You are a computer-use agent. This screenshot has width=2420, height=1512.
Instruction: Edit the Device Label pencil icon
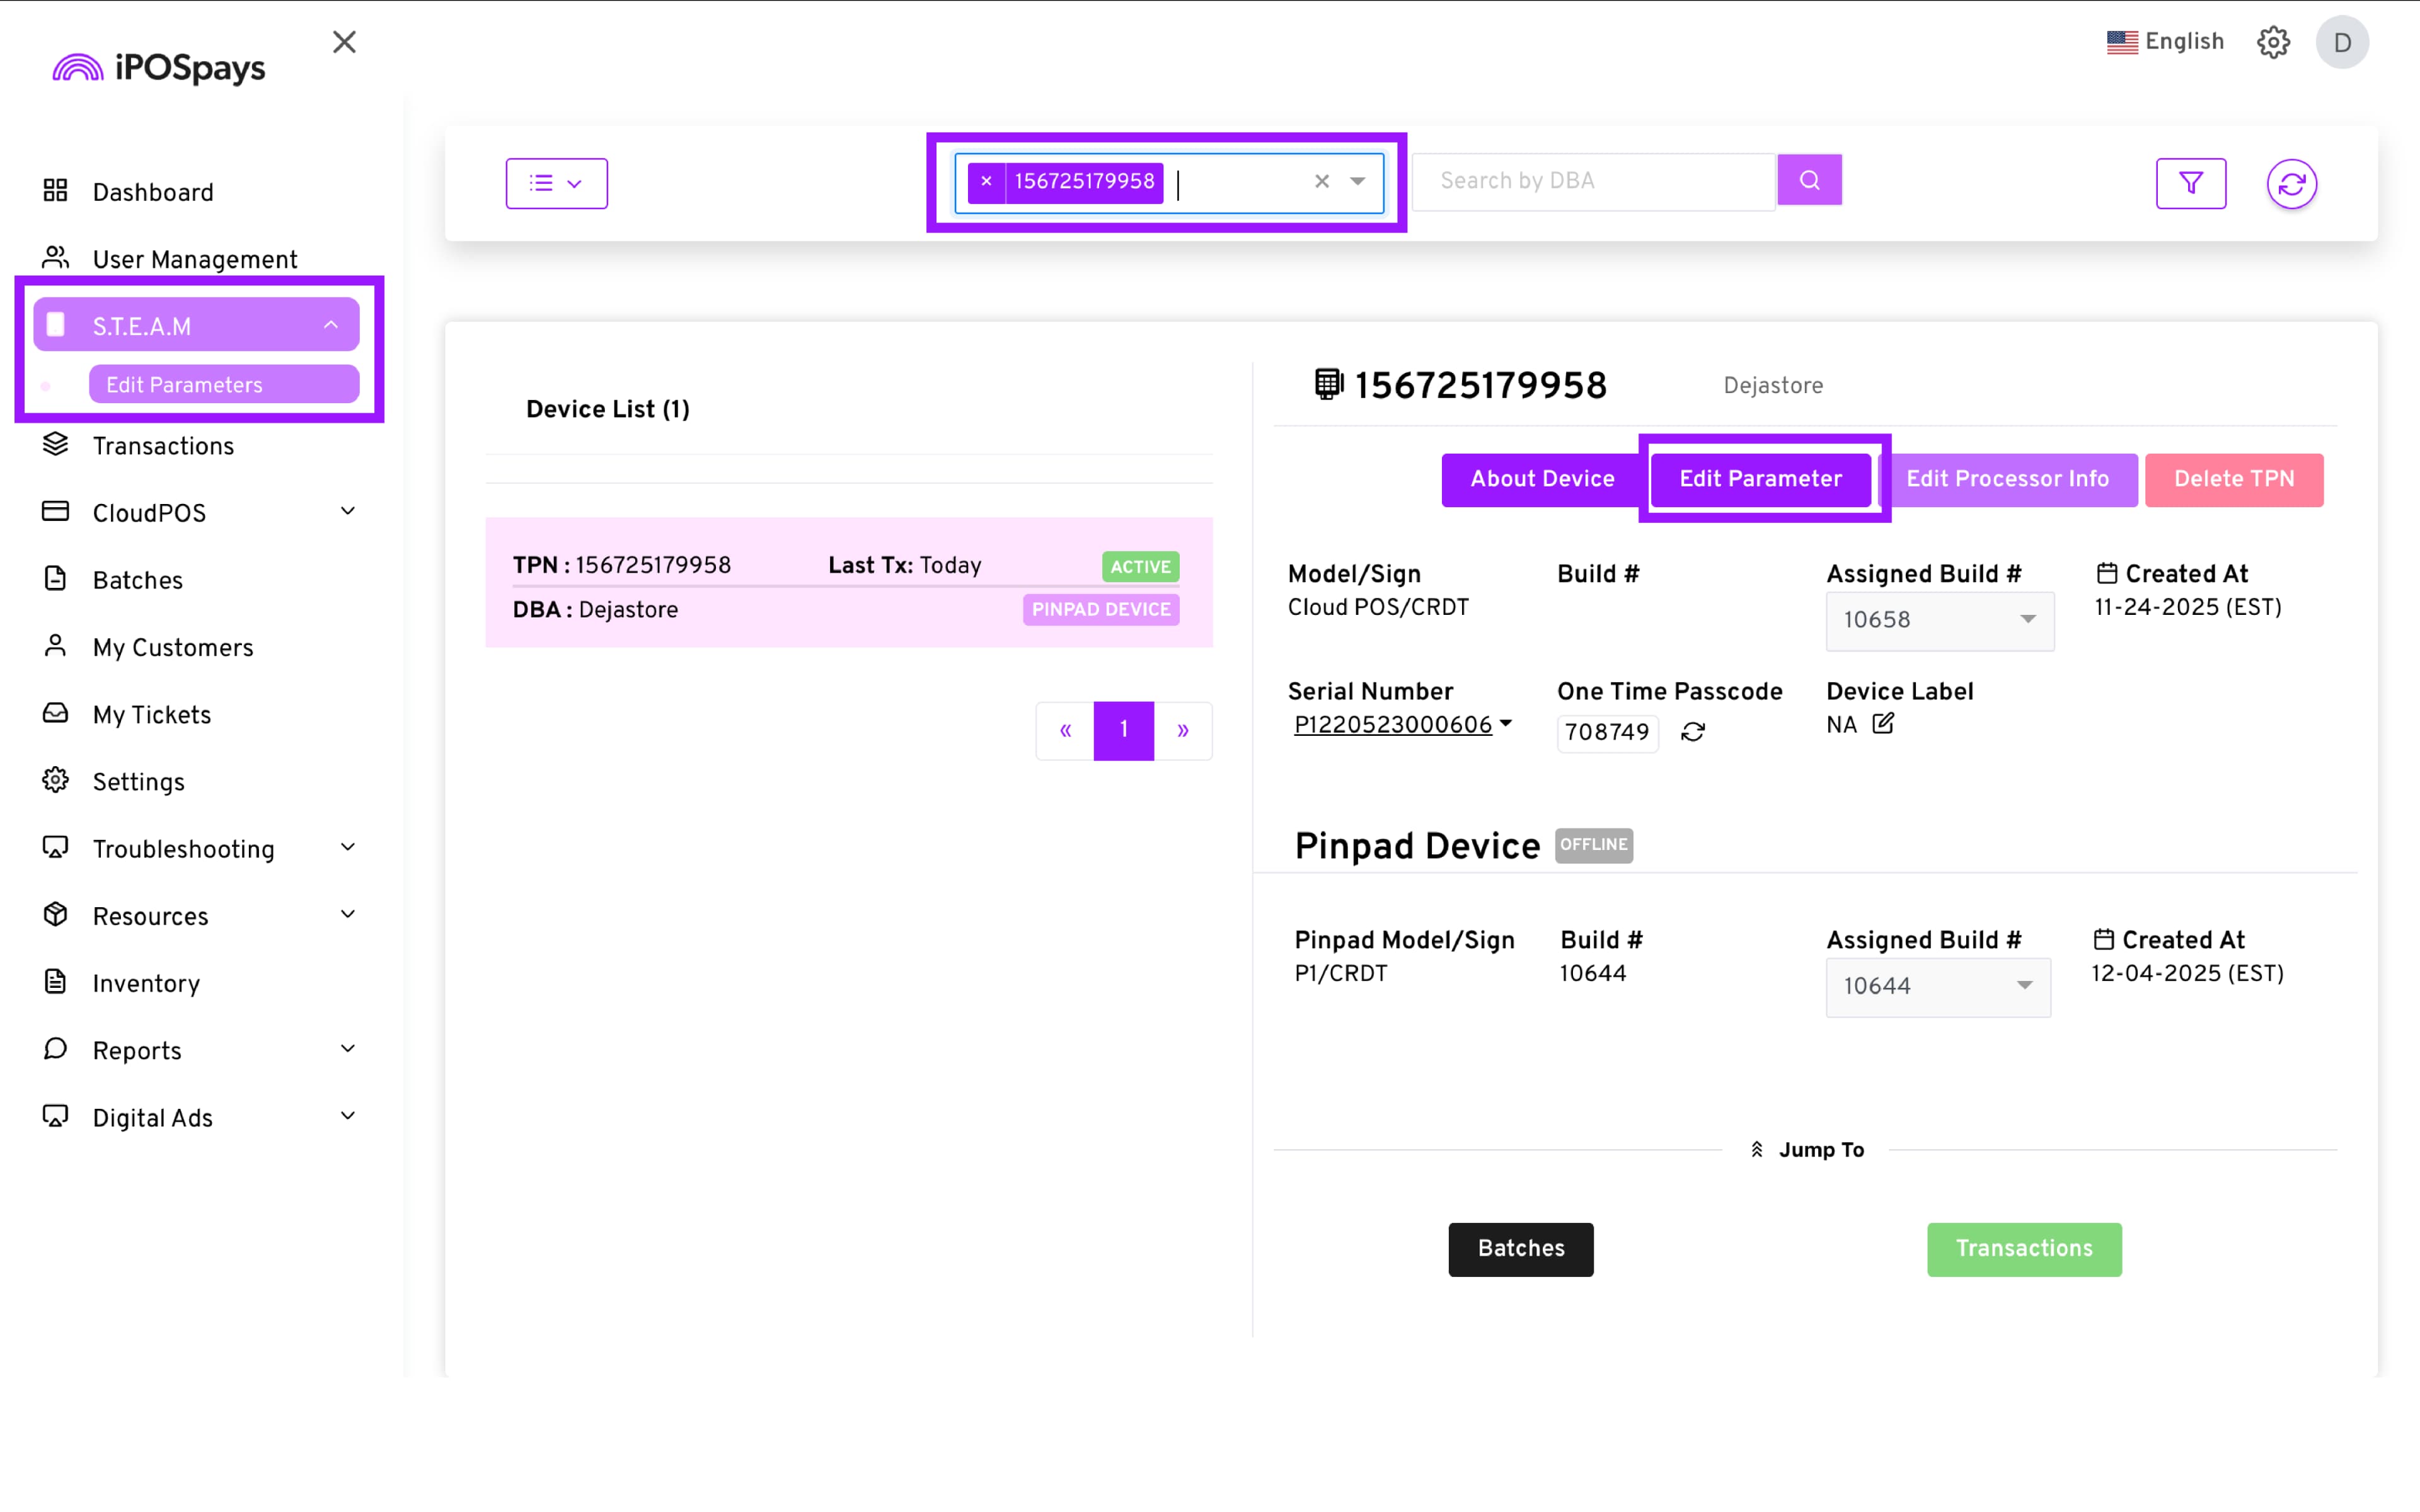(x=1883, y=723)
